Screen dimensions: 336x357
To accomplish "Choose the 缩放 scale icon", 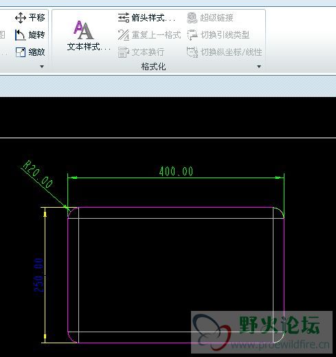I will click(x=21, y=52).
